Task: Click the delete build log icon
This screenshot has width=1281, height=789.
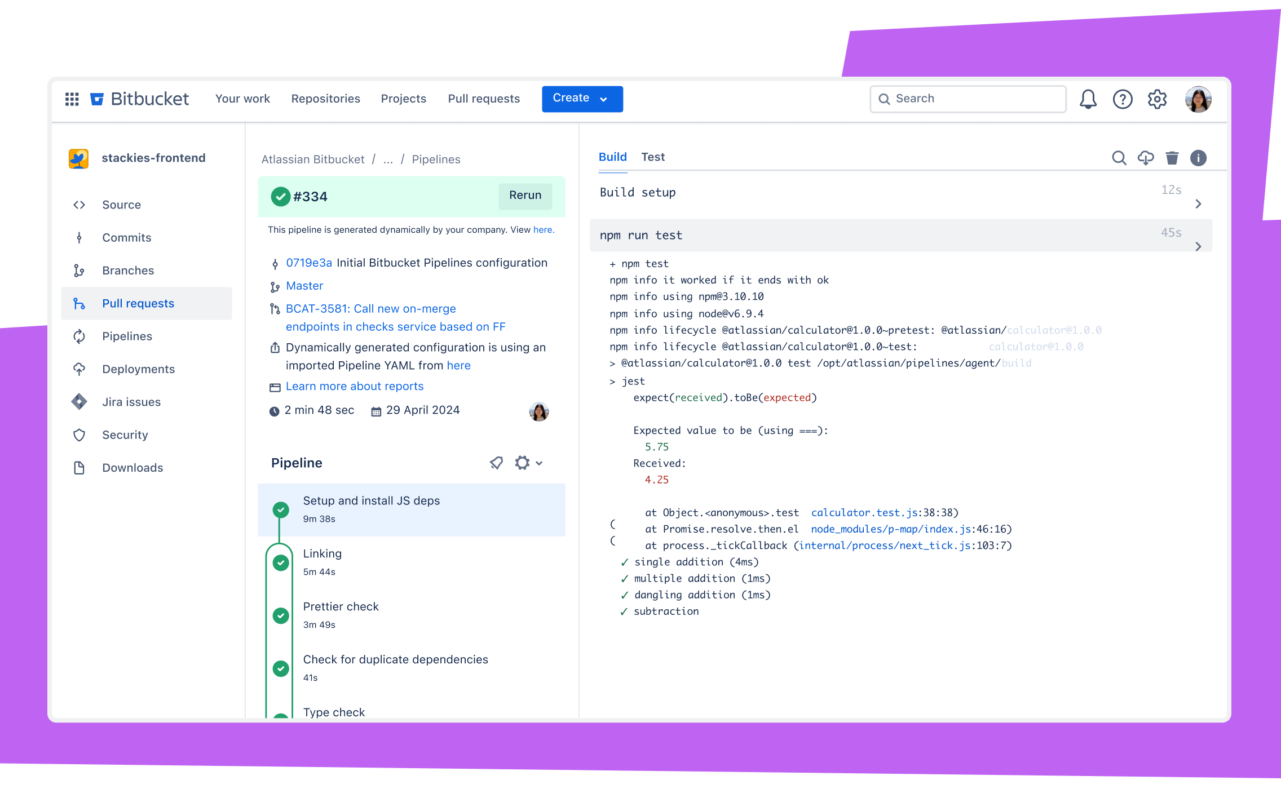Action: click(x=1171, y=157)
